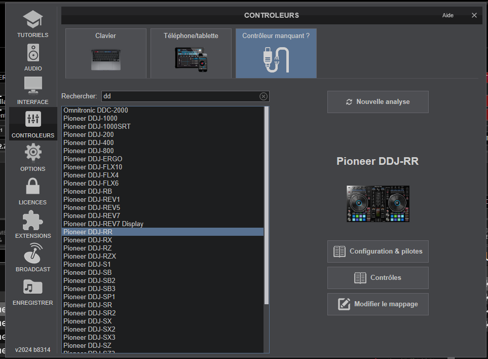Click the controller list scrollbar
Screen dimensions: 488x359
(x=267, y=205)
